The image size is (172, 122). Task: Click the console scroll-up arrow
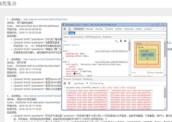point(165,87)
